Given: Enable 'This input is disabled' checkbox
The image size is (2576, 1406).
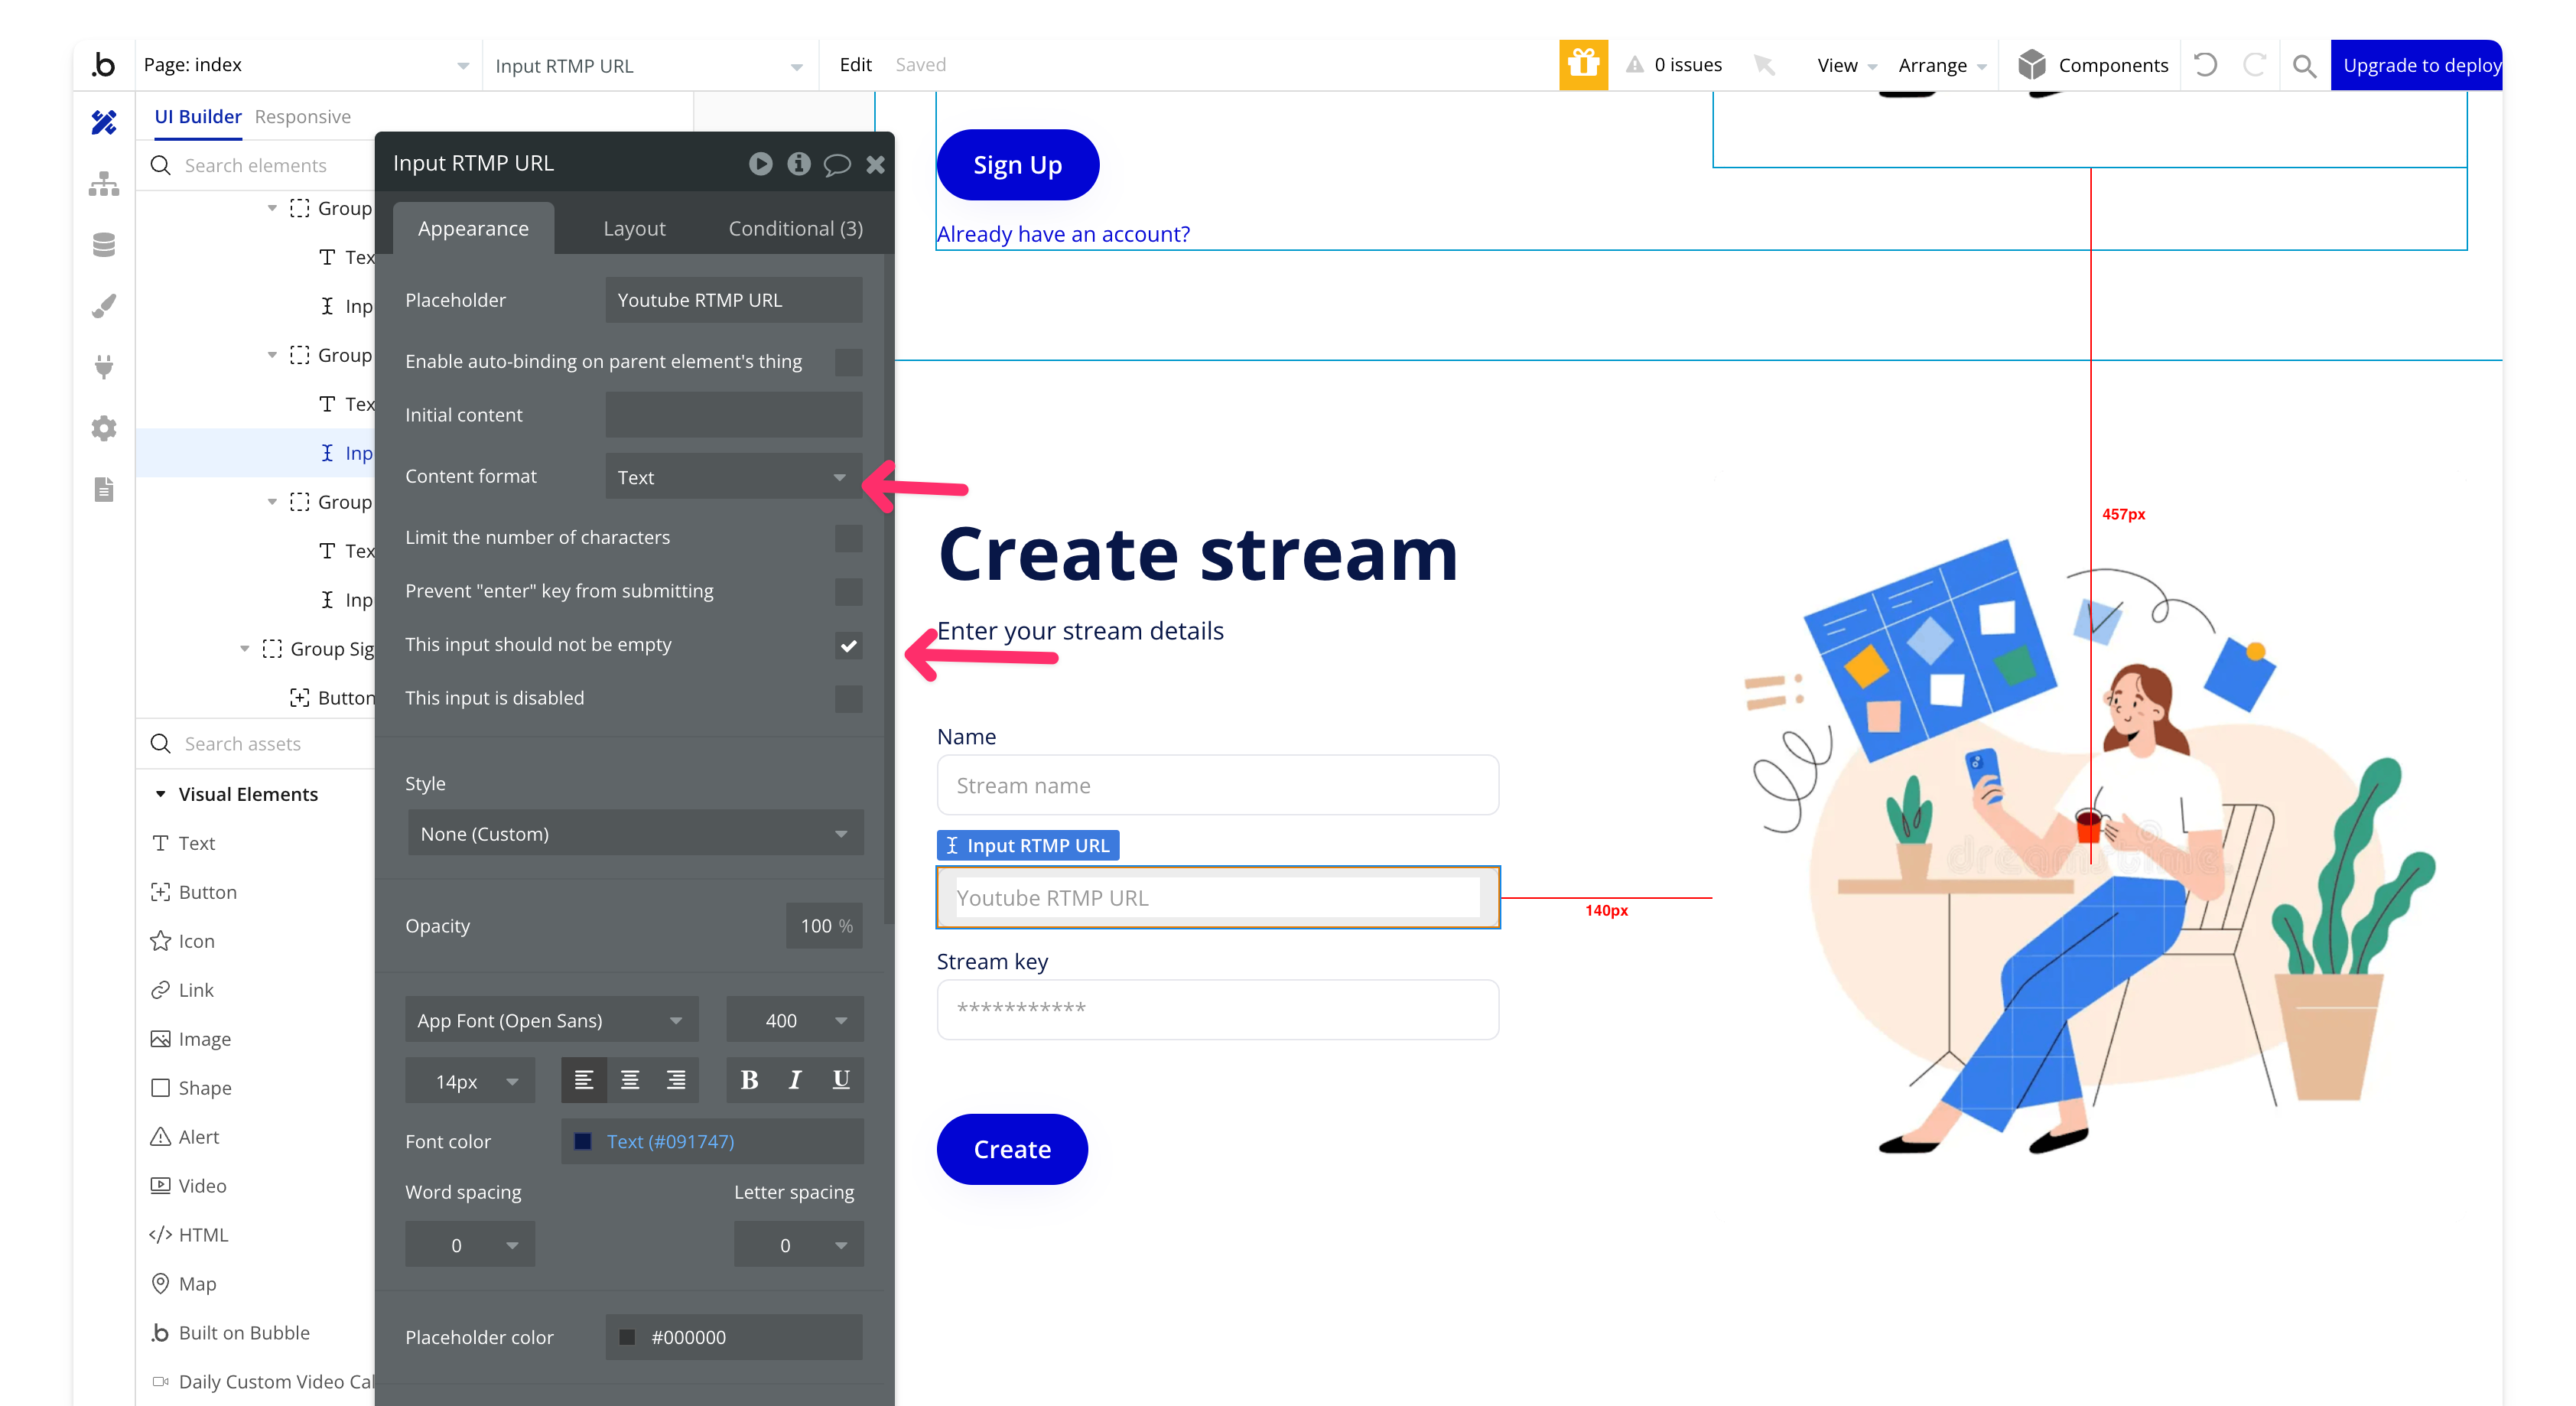Looking at the screenshot, I should 848,699.
